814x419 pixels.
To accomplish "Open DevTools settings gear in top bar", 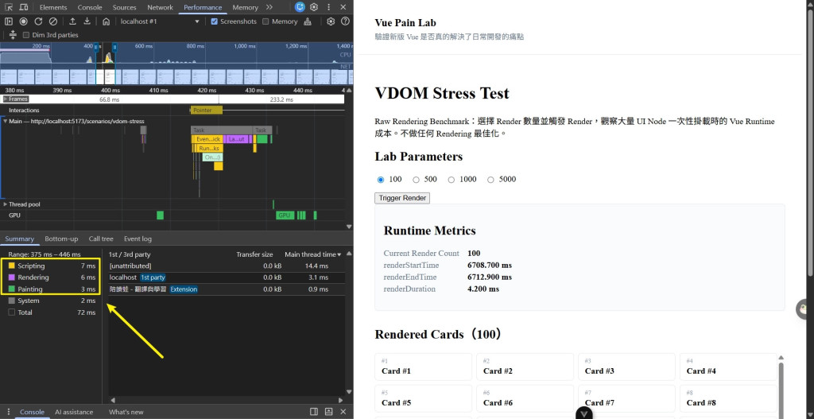I will click(x=314, y=7).
